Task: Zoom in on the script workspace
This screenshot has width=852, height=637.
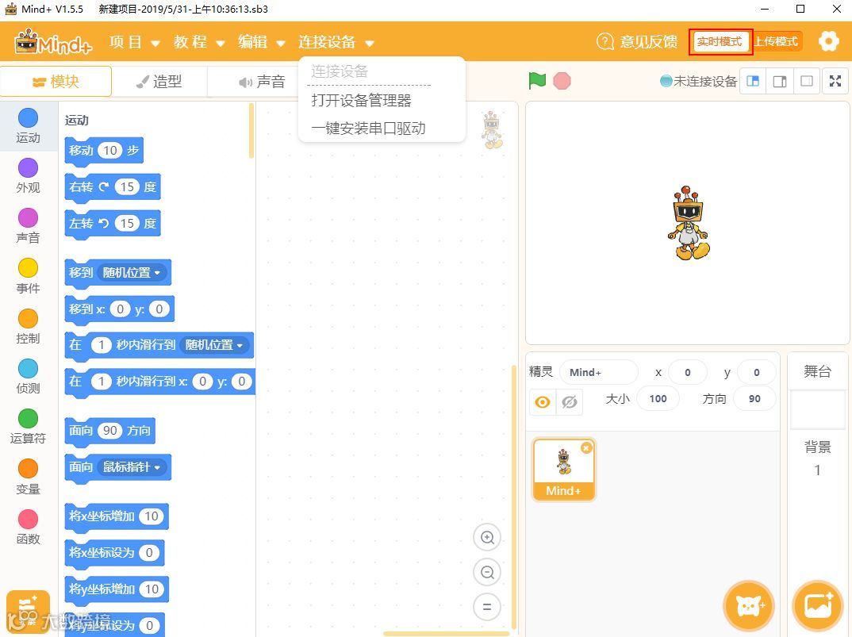Action: (x=487, y=538)
